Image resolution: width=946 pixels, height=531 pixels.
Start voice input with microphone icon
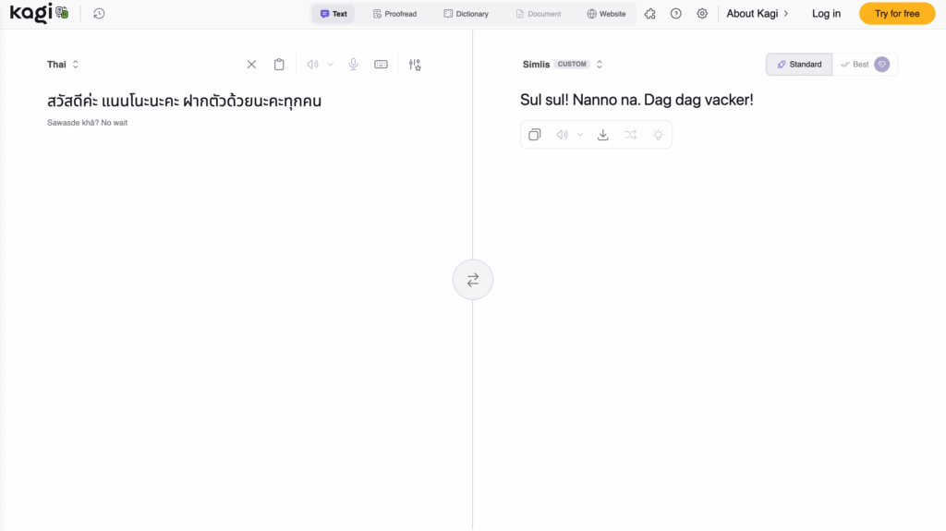[x=354, y=65]
